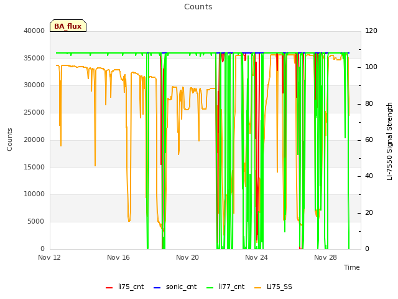
Task: Click the orange Li75_SS legend swatch
Action: point(257,288)
